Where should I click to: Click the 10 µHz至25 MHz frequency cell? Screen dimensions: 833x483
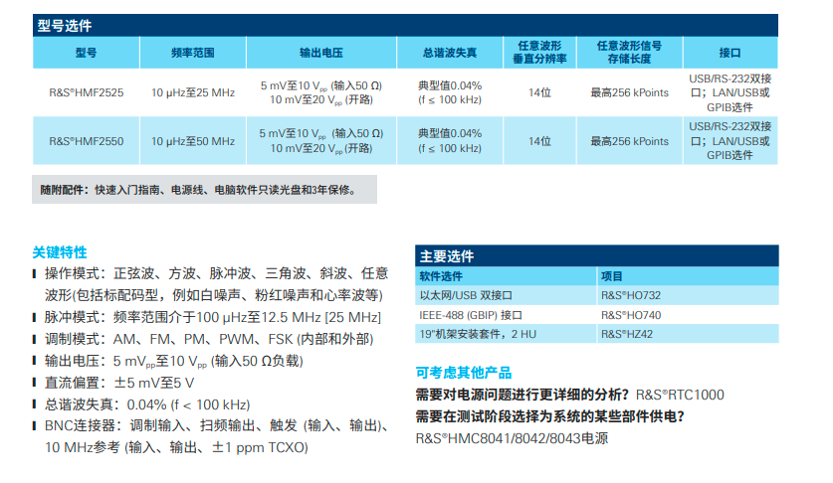pos(193,92)
